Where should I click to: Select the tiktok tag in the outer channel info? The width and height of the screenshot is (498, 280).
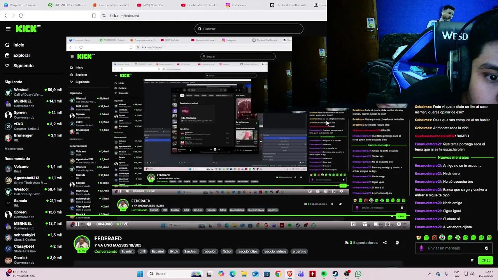click(174, 251)
